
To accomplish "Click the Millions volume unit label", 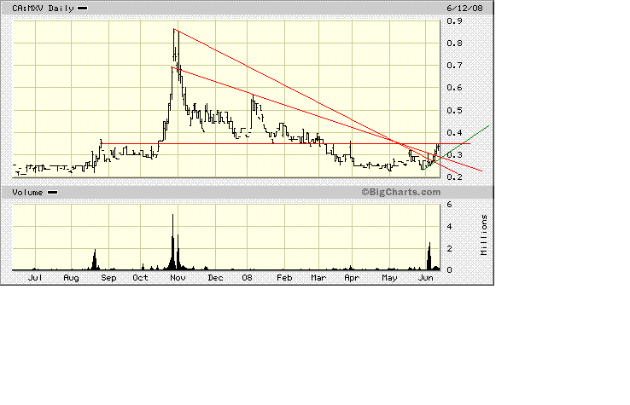I will [484, 234].
